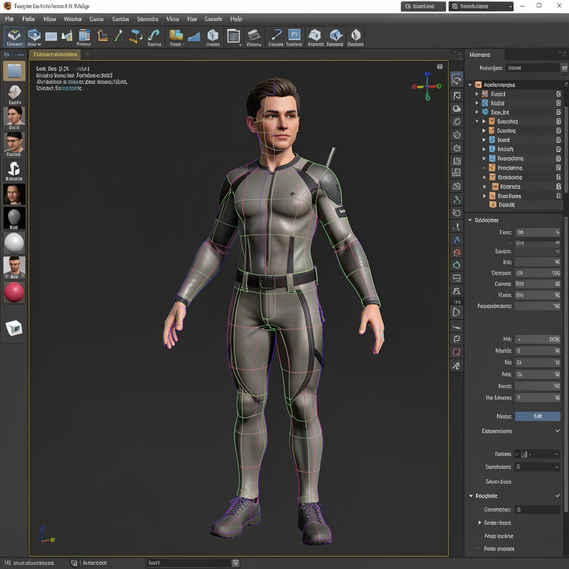Toggle the lock icon on the topmost tree node

pos(558,94)
